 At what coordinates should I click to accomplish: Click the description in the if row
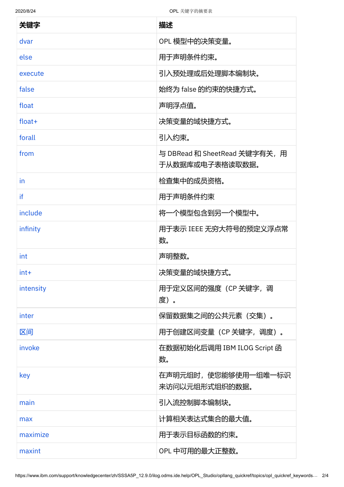pyautogui.click(x=187, y=197)
